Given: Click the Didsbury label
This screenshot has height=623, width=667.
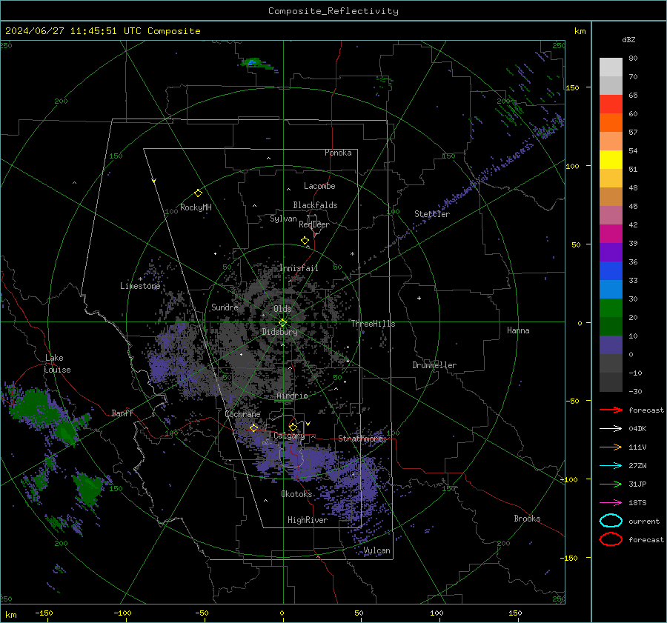Looking at the screenshot, I should tap(279, 332).
